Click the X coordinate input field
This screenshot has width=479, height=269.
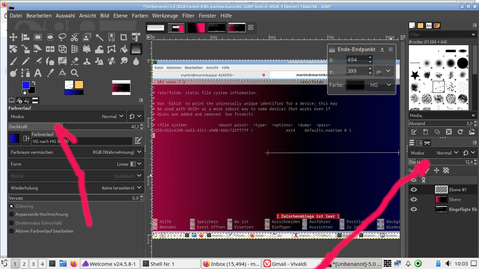[356, 60]
